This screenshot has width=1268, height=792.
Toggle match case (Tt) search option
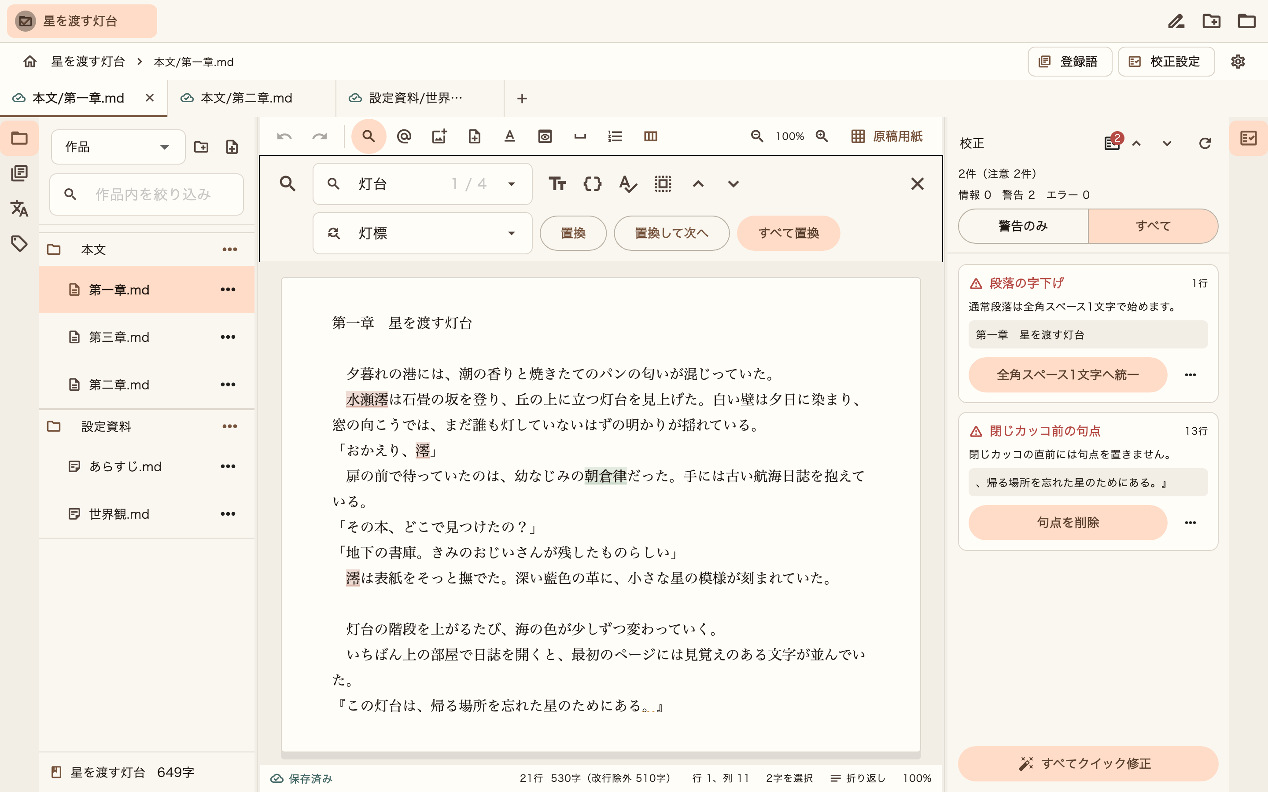[x=557, y=184]
